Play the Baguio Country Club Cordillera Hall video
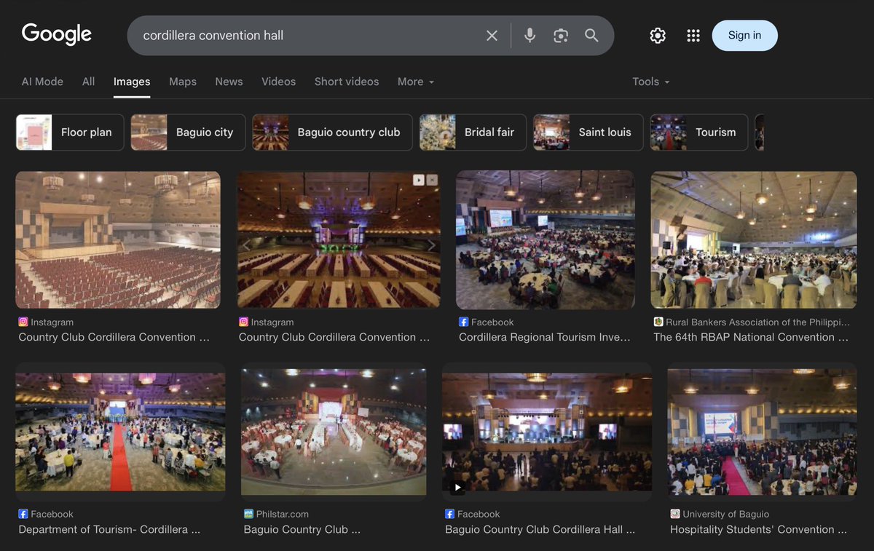The width and height of the screenshot is (874, 551). click(458, 487)
